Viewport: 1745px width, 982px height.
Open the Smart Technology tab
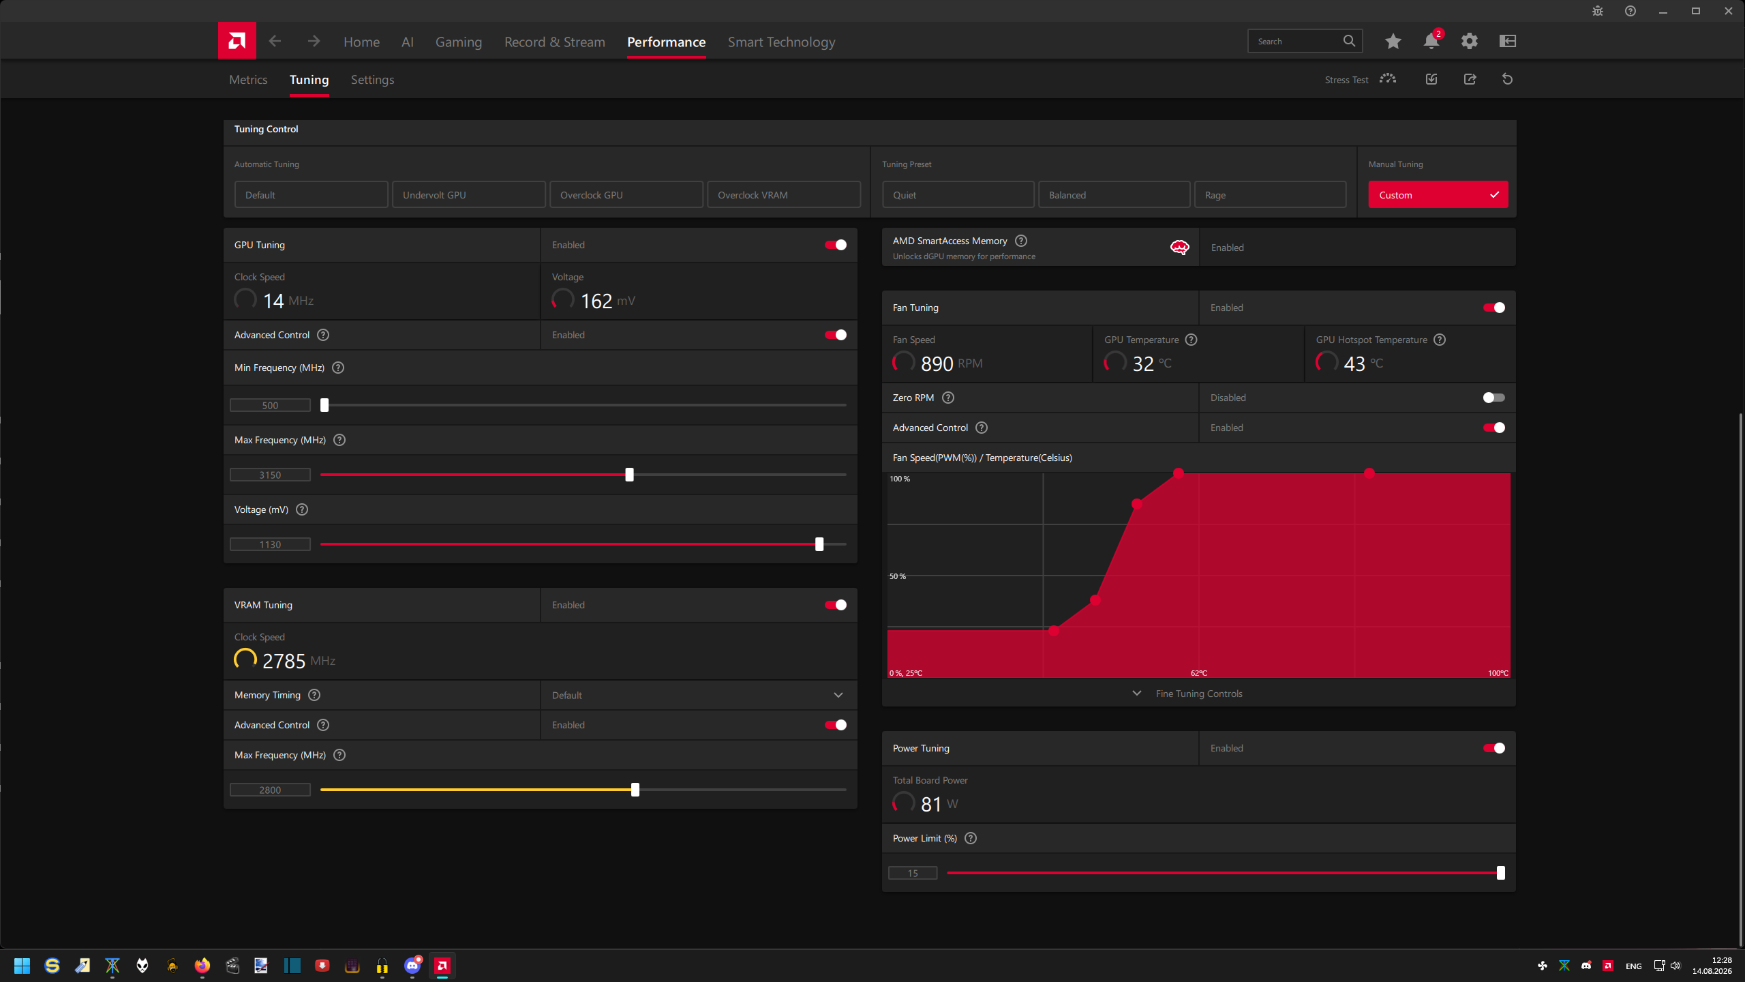pos(781,42)
